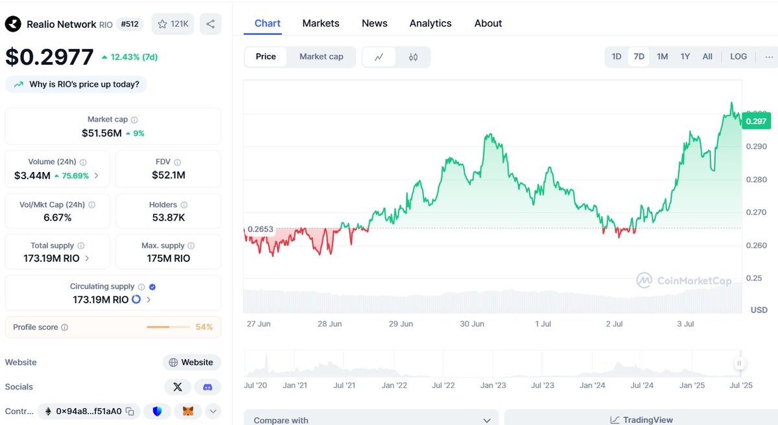The width and height of the screenshot is (778, 425).
Task: Click Holders info icon
Action: point(183,204)
